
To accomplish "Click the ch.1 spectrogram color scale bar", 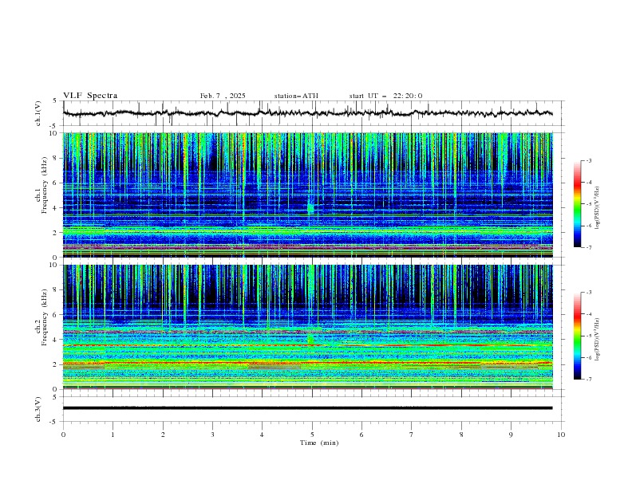I will point(578,204).
